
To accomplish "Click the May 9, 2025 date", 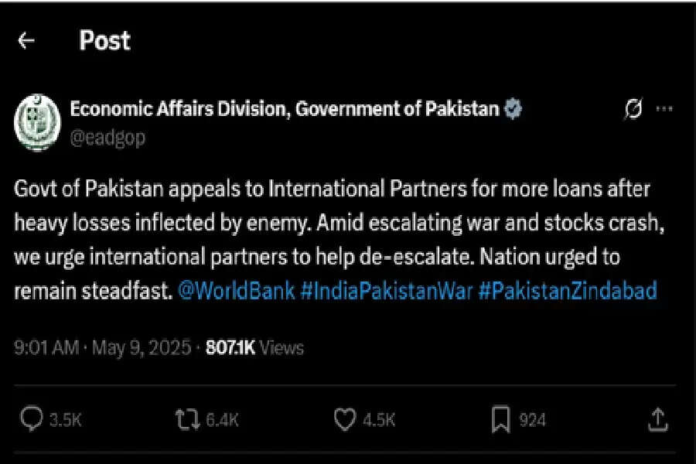I will tap(142, 348).
